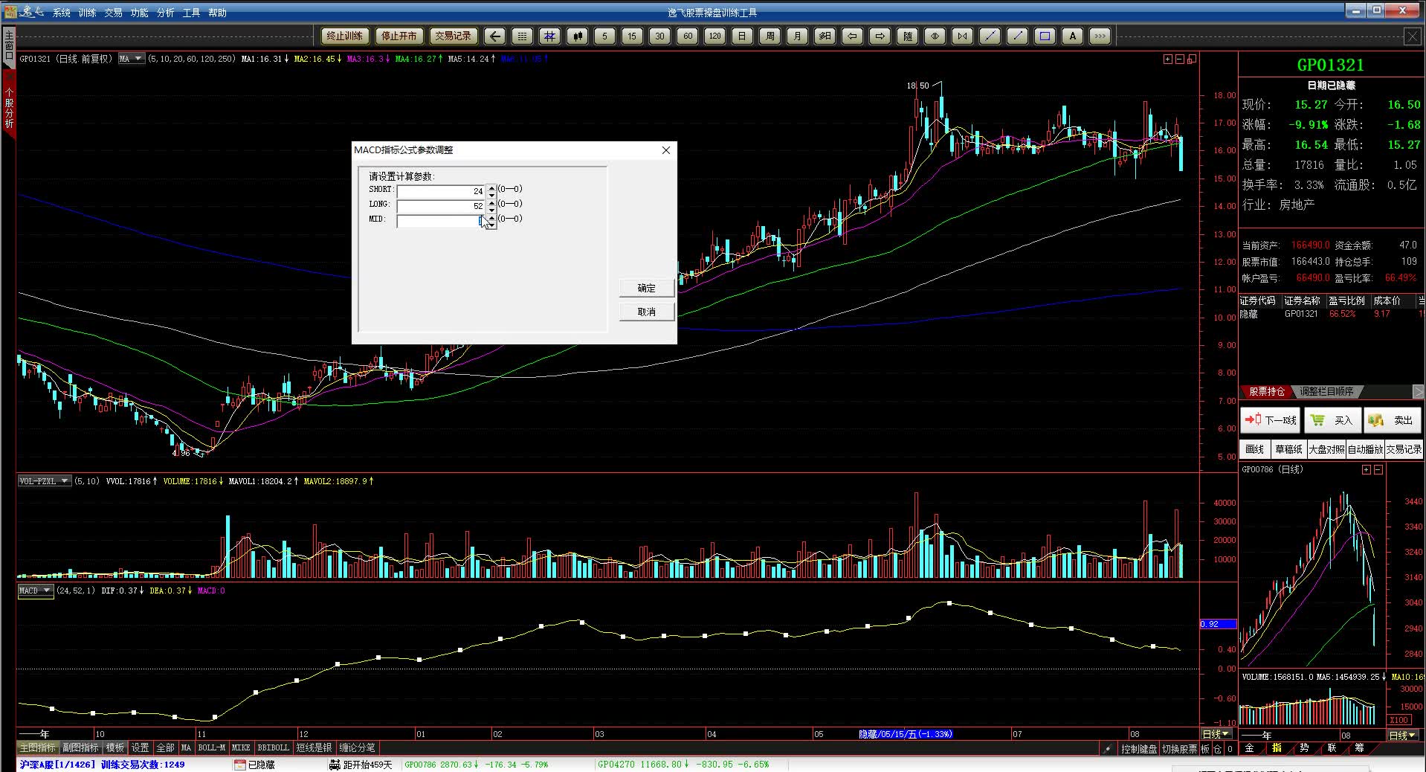The width and height of the screenshot is (1426, 772).
Task: Select the BOLL-M indicator tab
Action: coord(212,747)
